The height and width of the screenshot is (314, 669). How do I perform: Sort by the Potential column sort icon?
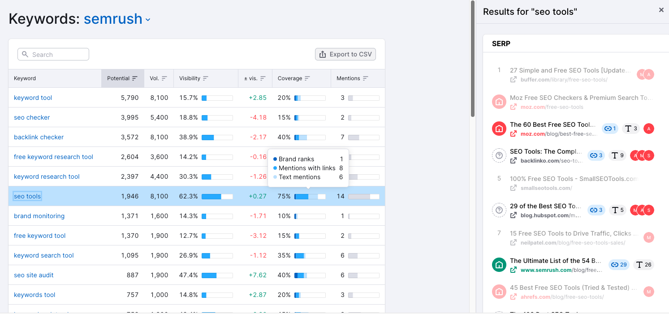[x=135, y=78]
